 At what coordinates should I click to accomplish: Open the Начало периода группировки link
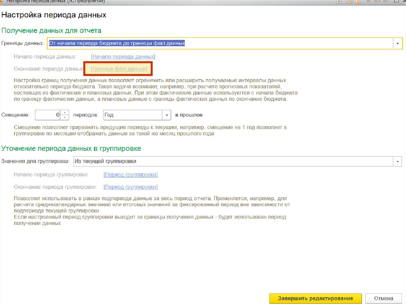pos(130,174)
